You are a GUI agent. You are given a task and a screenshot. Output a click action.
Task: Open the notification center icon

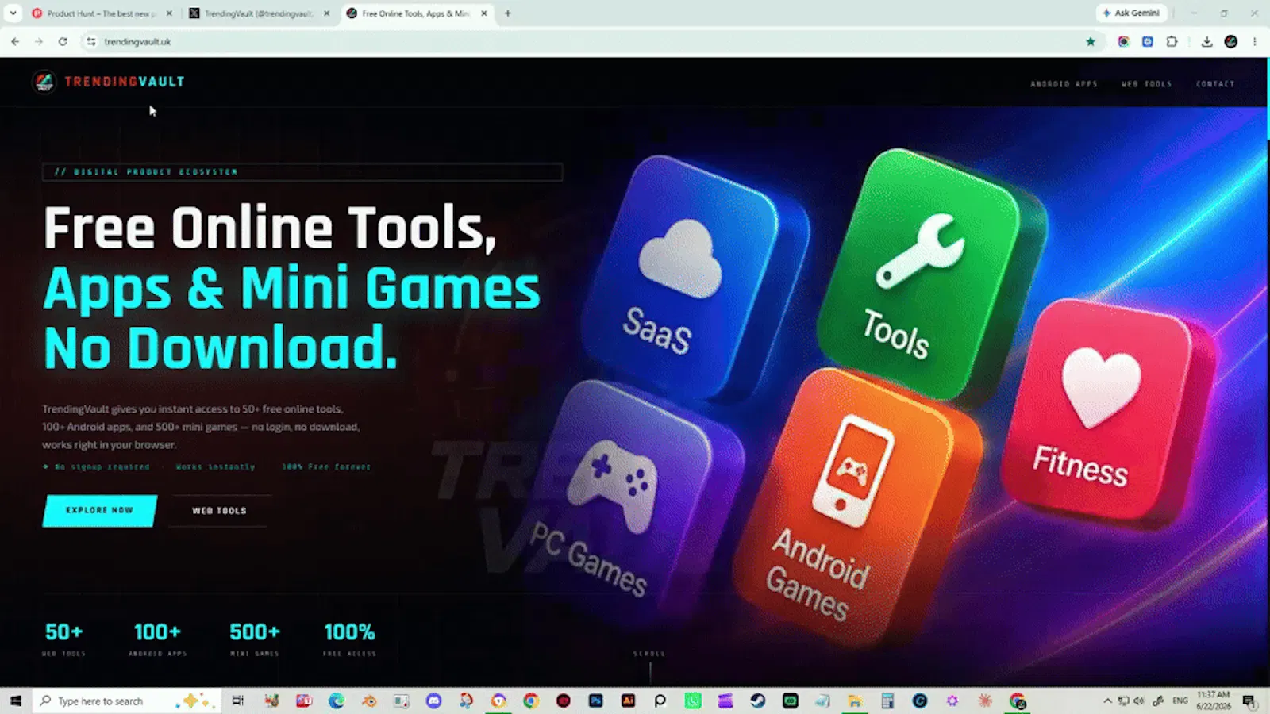(x=1249, y=701)
